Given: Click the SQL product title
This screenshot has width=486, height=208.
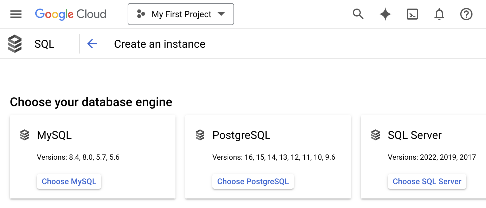Looking at the screenshot, I should coord(44,44).
